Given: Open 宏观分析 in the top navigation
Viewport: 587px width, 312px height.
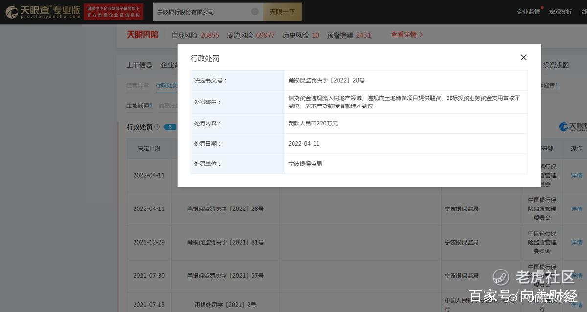Looking at the screenshot, I should 560,12.
